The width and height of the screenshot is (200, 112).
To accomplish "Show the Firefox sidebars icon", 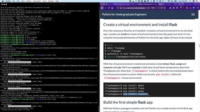I will 174,8.
